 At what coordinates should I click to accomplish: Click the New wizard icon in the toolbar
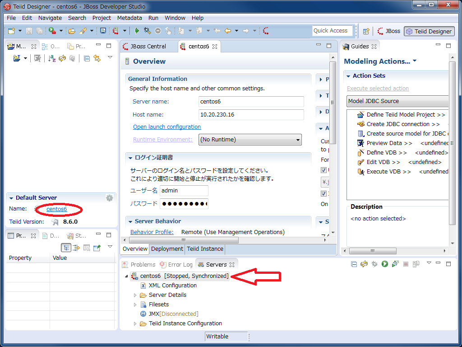coord(11,31)
